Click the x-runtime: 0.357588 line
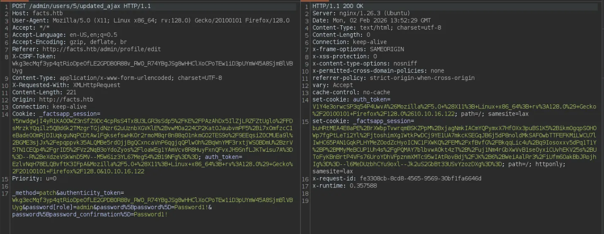The width and height of the screenshot is (604, 234). [x=338, y=186]
